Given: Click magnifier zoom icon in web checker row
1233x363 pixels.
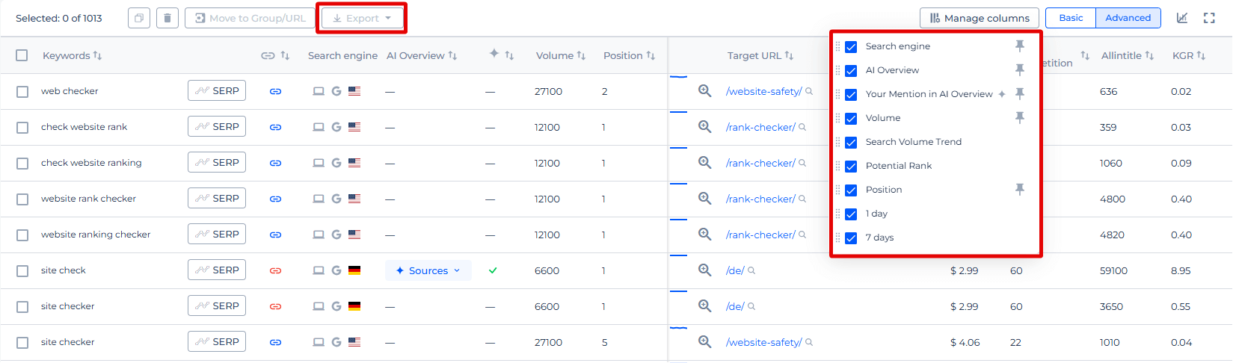Looking at the screenshot, I should click(704, 90).
